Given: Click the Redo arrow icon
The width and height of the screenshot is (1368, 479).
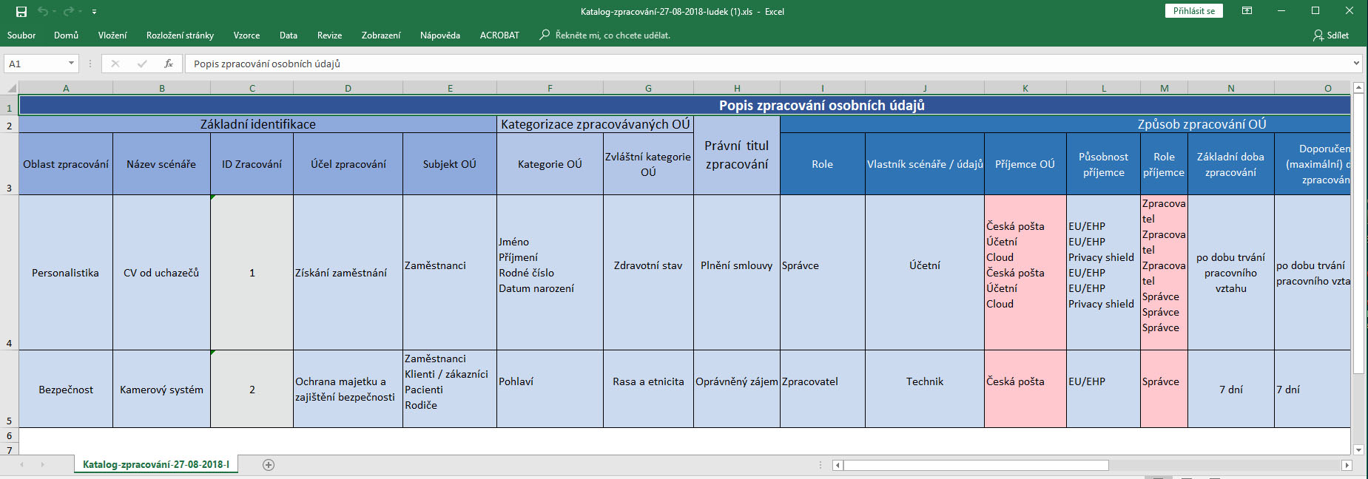Looking at the screenshot, I should pyautogui.click(x=68, y=12).
